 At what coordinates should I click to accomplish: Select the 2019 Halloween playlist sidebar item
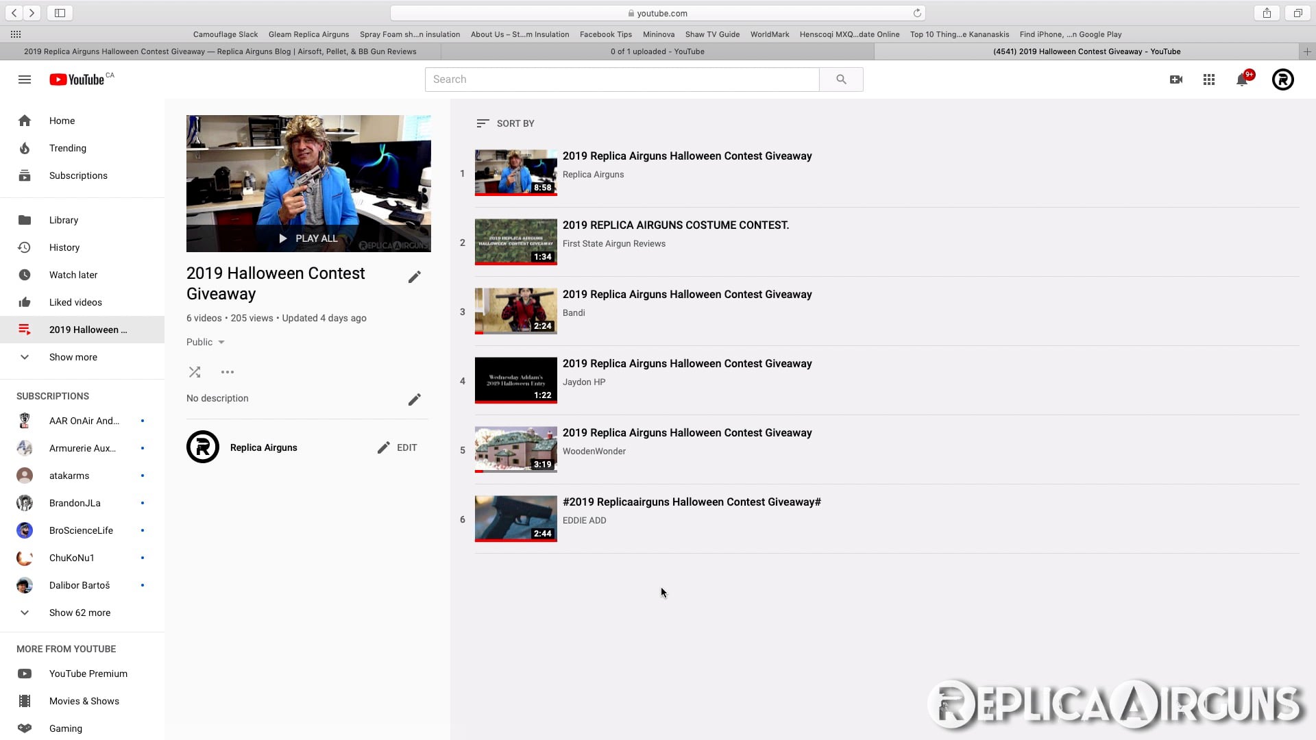[82, 330]
